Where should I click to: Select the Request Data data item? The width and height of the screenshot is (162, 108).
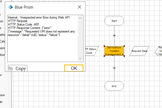click(139, 51)
